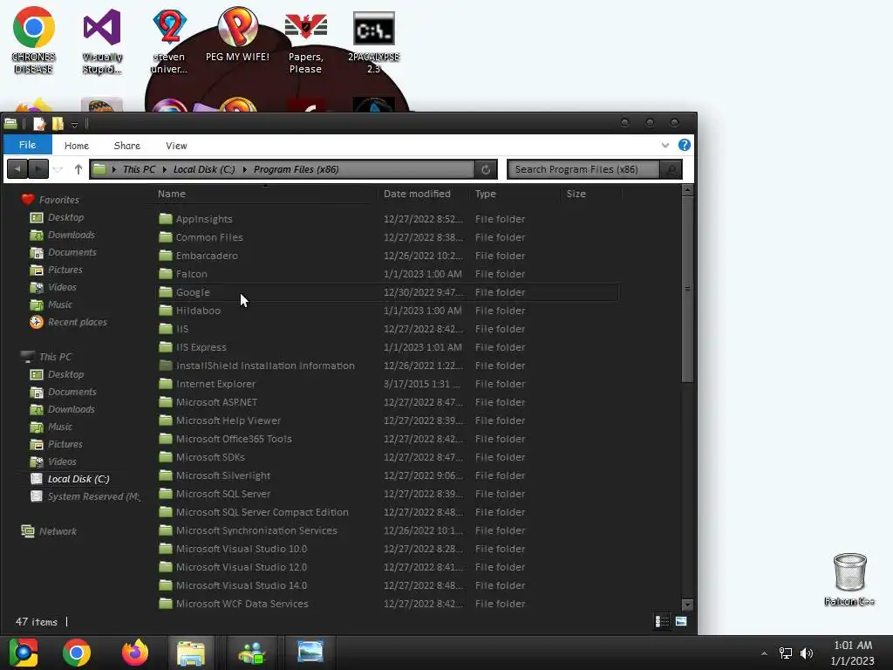The width and height of the screenshot is (893, 670).
Task: Select the IIS Express folder
Action: pos(387,347)
